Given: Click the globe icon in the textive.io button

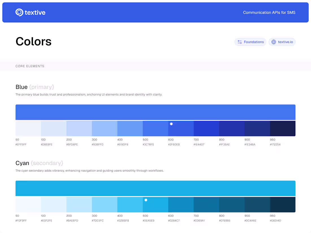Looking at the screenshot, I should [x=273, y=42].
